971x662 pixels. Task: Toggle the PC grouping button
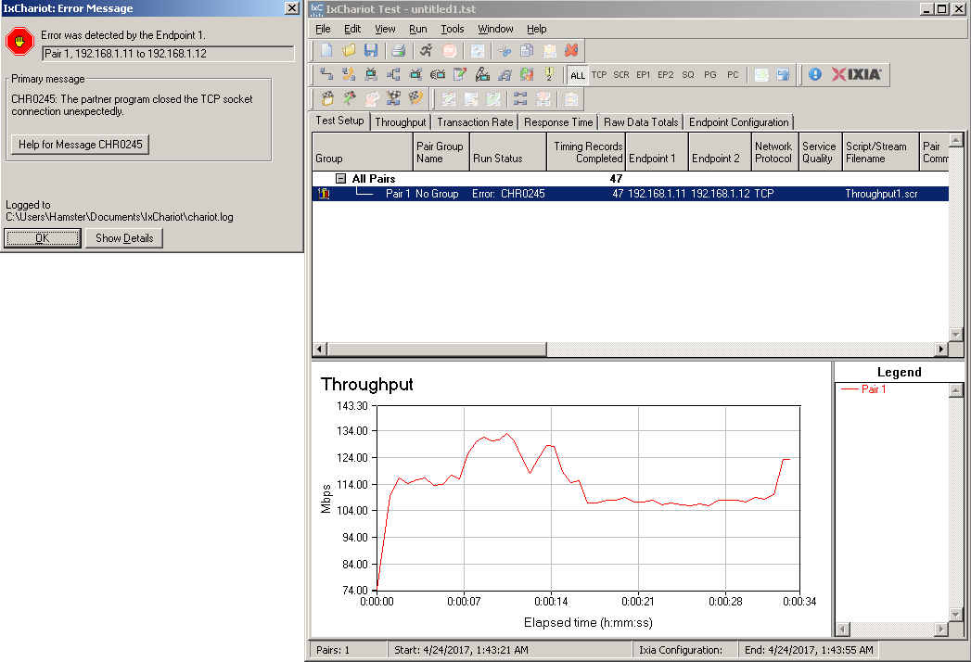pos(733,75)
